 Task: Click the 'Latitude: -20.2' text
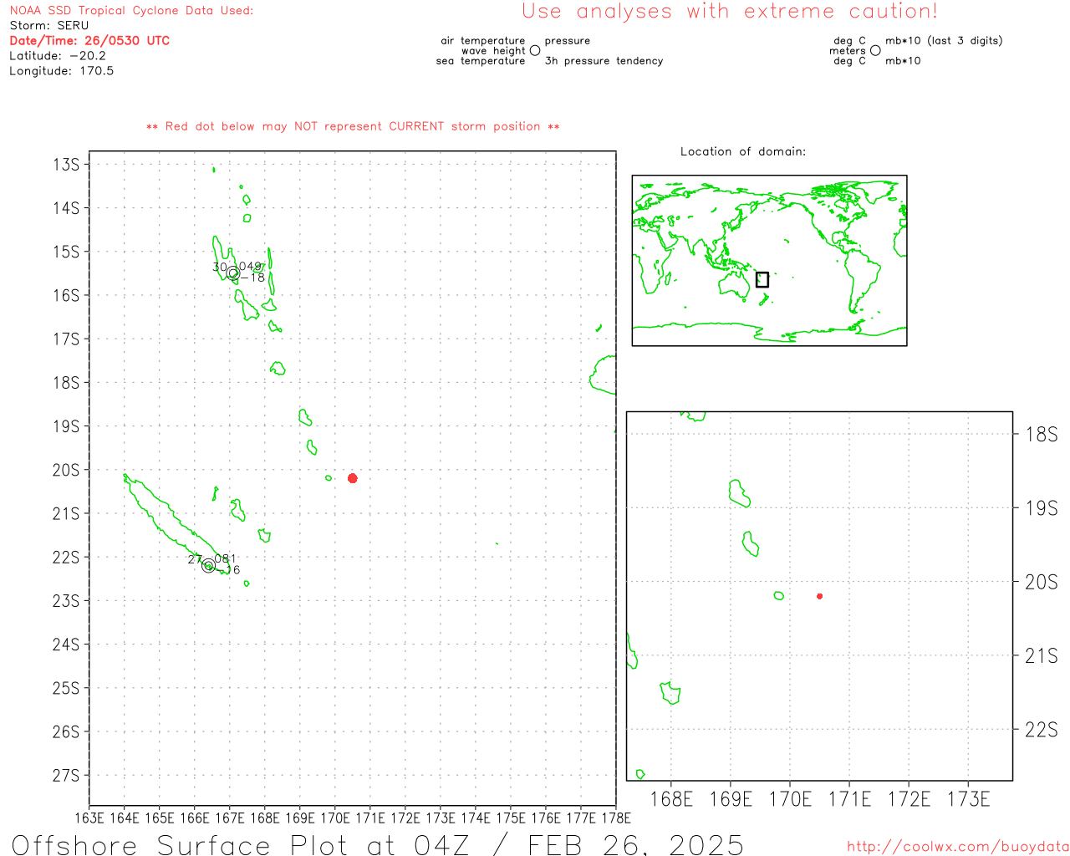[x=58, y=55]
